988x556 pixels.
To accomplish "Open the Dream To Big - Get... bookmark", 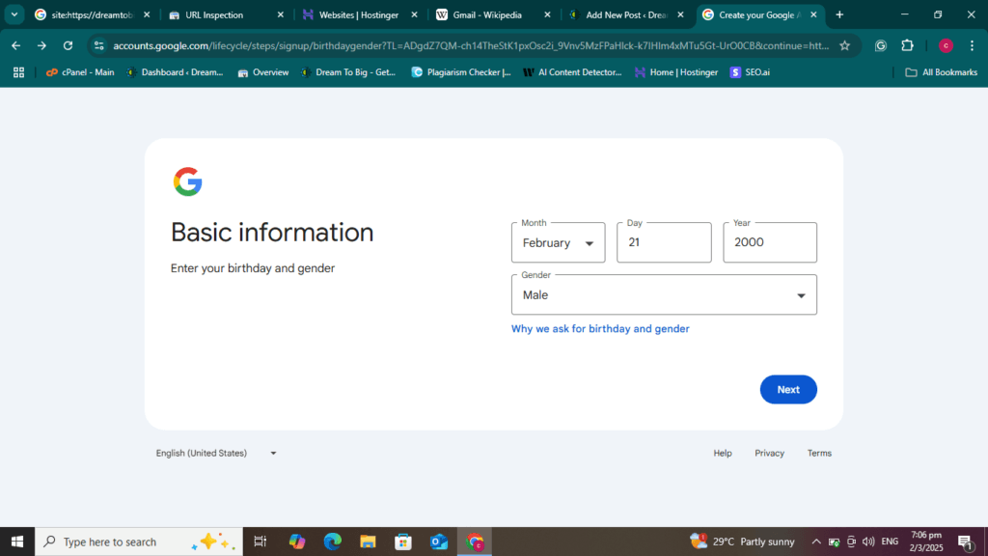I will pos(348,72).
